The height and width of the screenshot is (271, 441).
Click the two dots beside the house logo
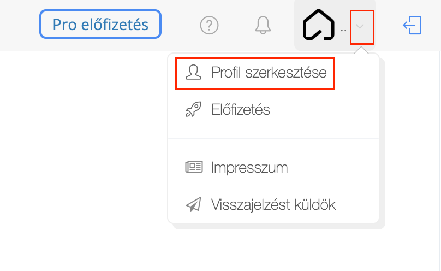[343, 31]
